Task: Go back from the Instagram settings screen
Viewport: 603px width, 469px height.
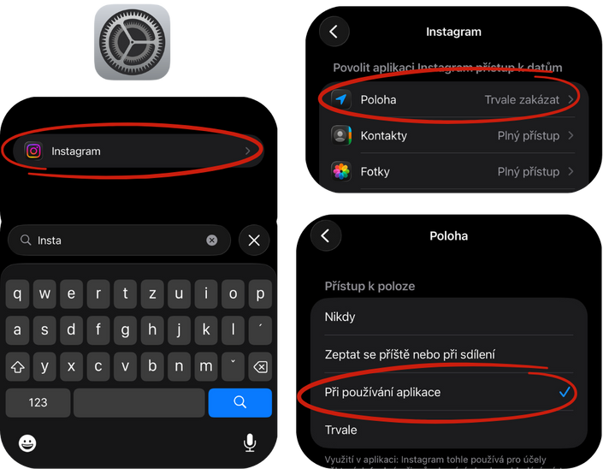Action: [334, 32]
